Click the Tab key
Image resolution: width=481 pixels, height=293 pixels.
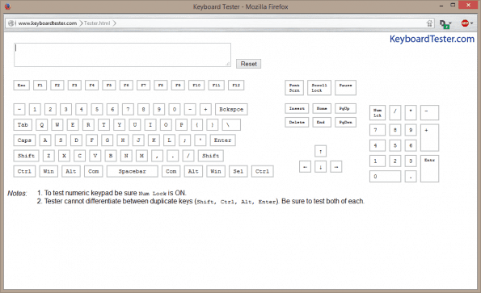coord(23,124)
